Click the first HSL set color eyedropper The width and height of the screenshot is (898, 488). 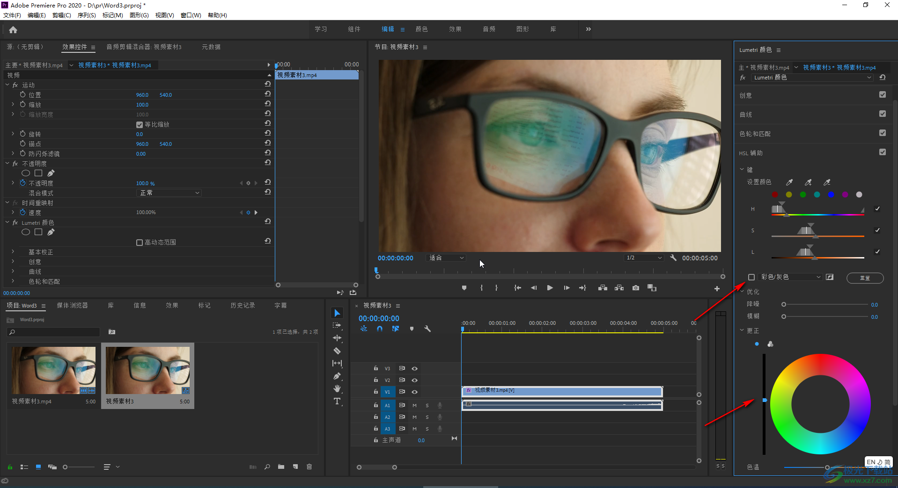pos(789,182)
